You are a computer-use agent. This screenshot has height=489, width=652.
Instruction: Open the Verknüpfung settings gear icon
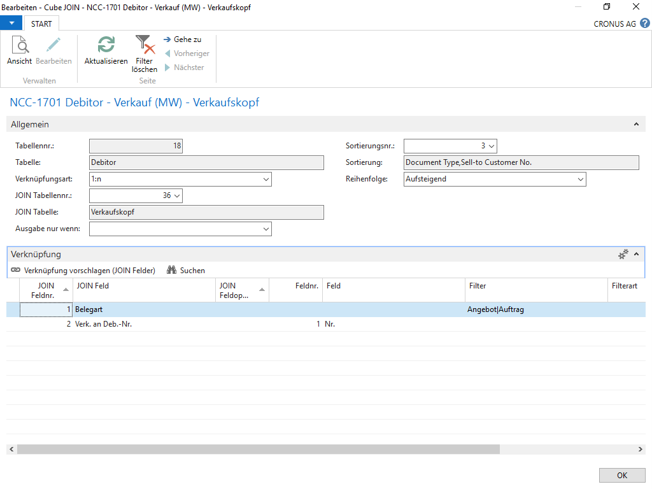click(x=623, y=254)
